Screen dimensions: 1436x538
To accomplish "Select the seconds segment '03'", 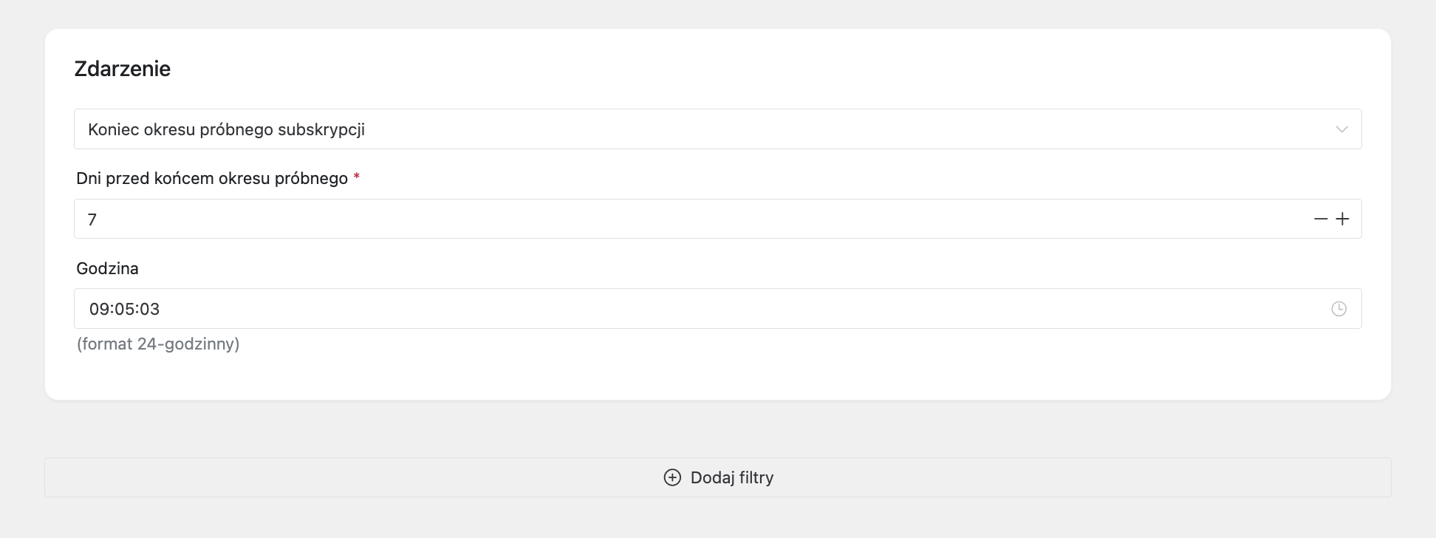I will point(150,309).
